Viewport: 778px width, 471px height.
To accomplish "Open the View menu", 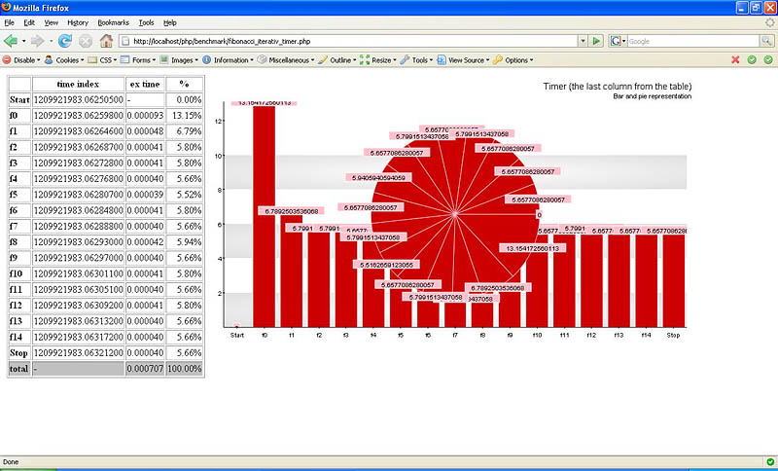I will pos(52,22).
